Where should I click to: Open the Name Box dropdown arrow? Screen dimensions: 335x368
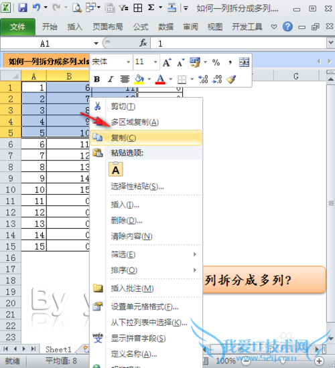96,43
